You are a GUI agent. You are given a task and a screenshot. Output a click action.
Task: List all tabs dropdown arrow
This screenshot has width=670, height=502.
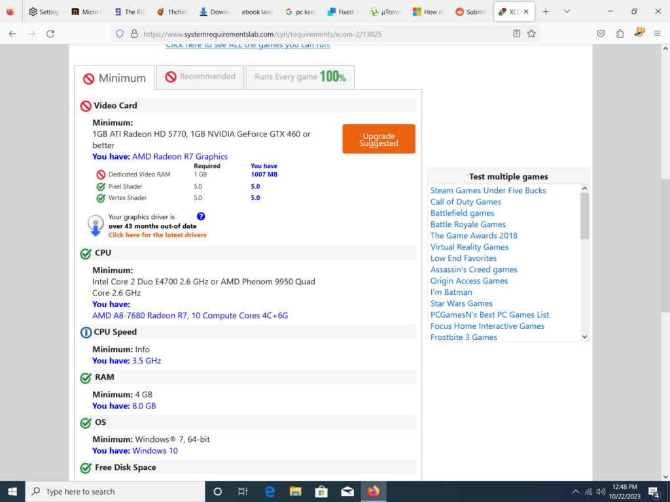point(567,12)
